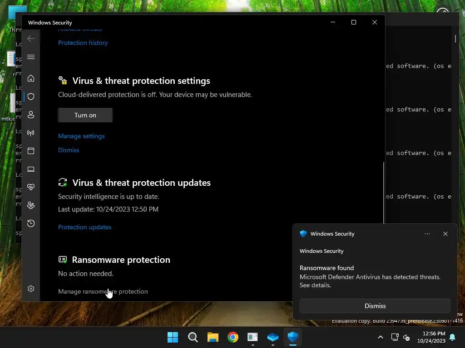Open Protection updates link
The height and width of the screenshot is (348, 465).
(84, 227)
